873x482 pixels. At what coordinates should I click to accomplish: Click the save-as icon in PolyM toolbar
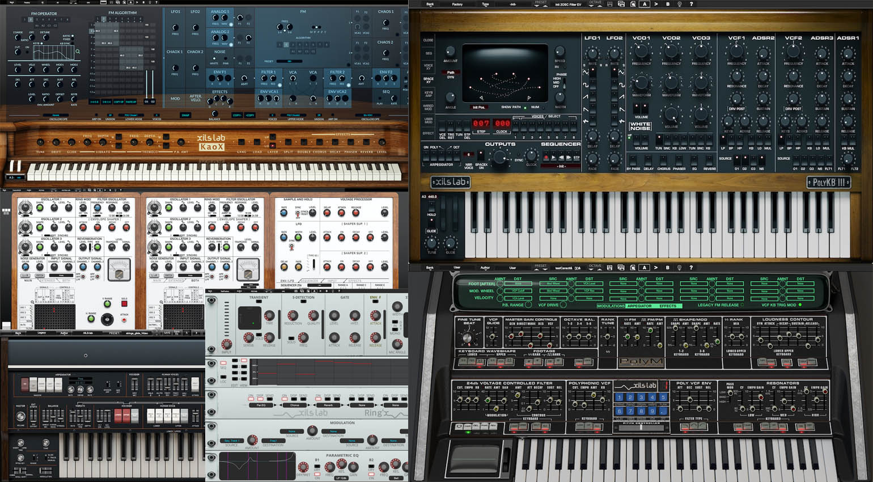click(x=621, y=268)
